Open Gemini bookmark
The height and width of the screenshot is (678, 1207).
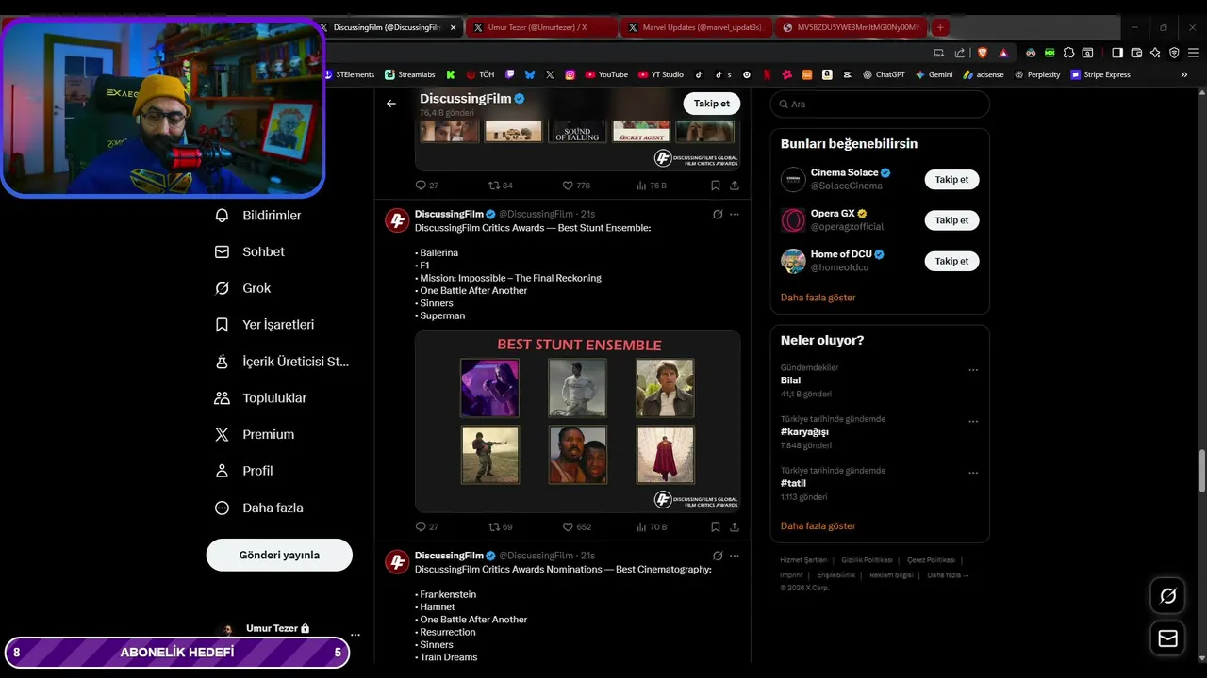tap(934, 74)
